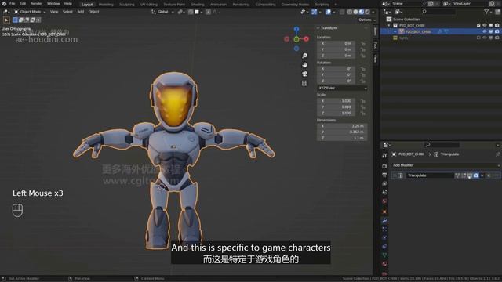Open the viewport Object menu

pos(93,12)
